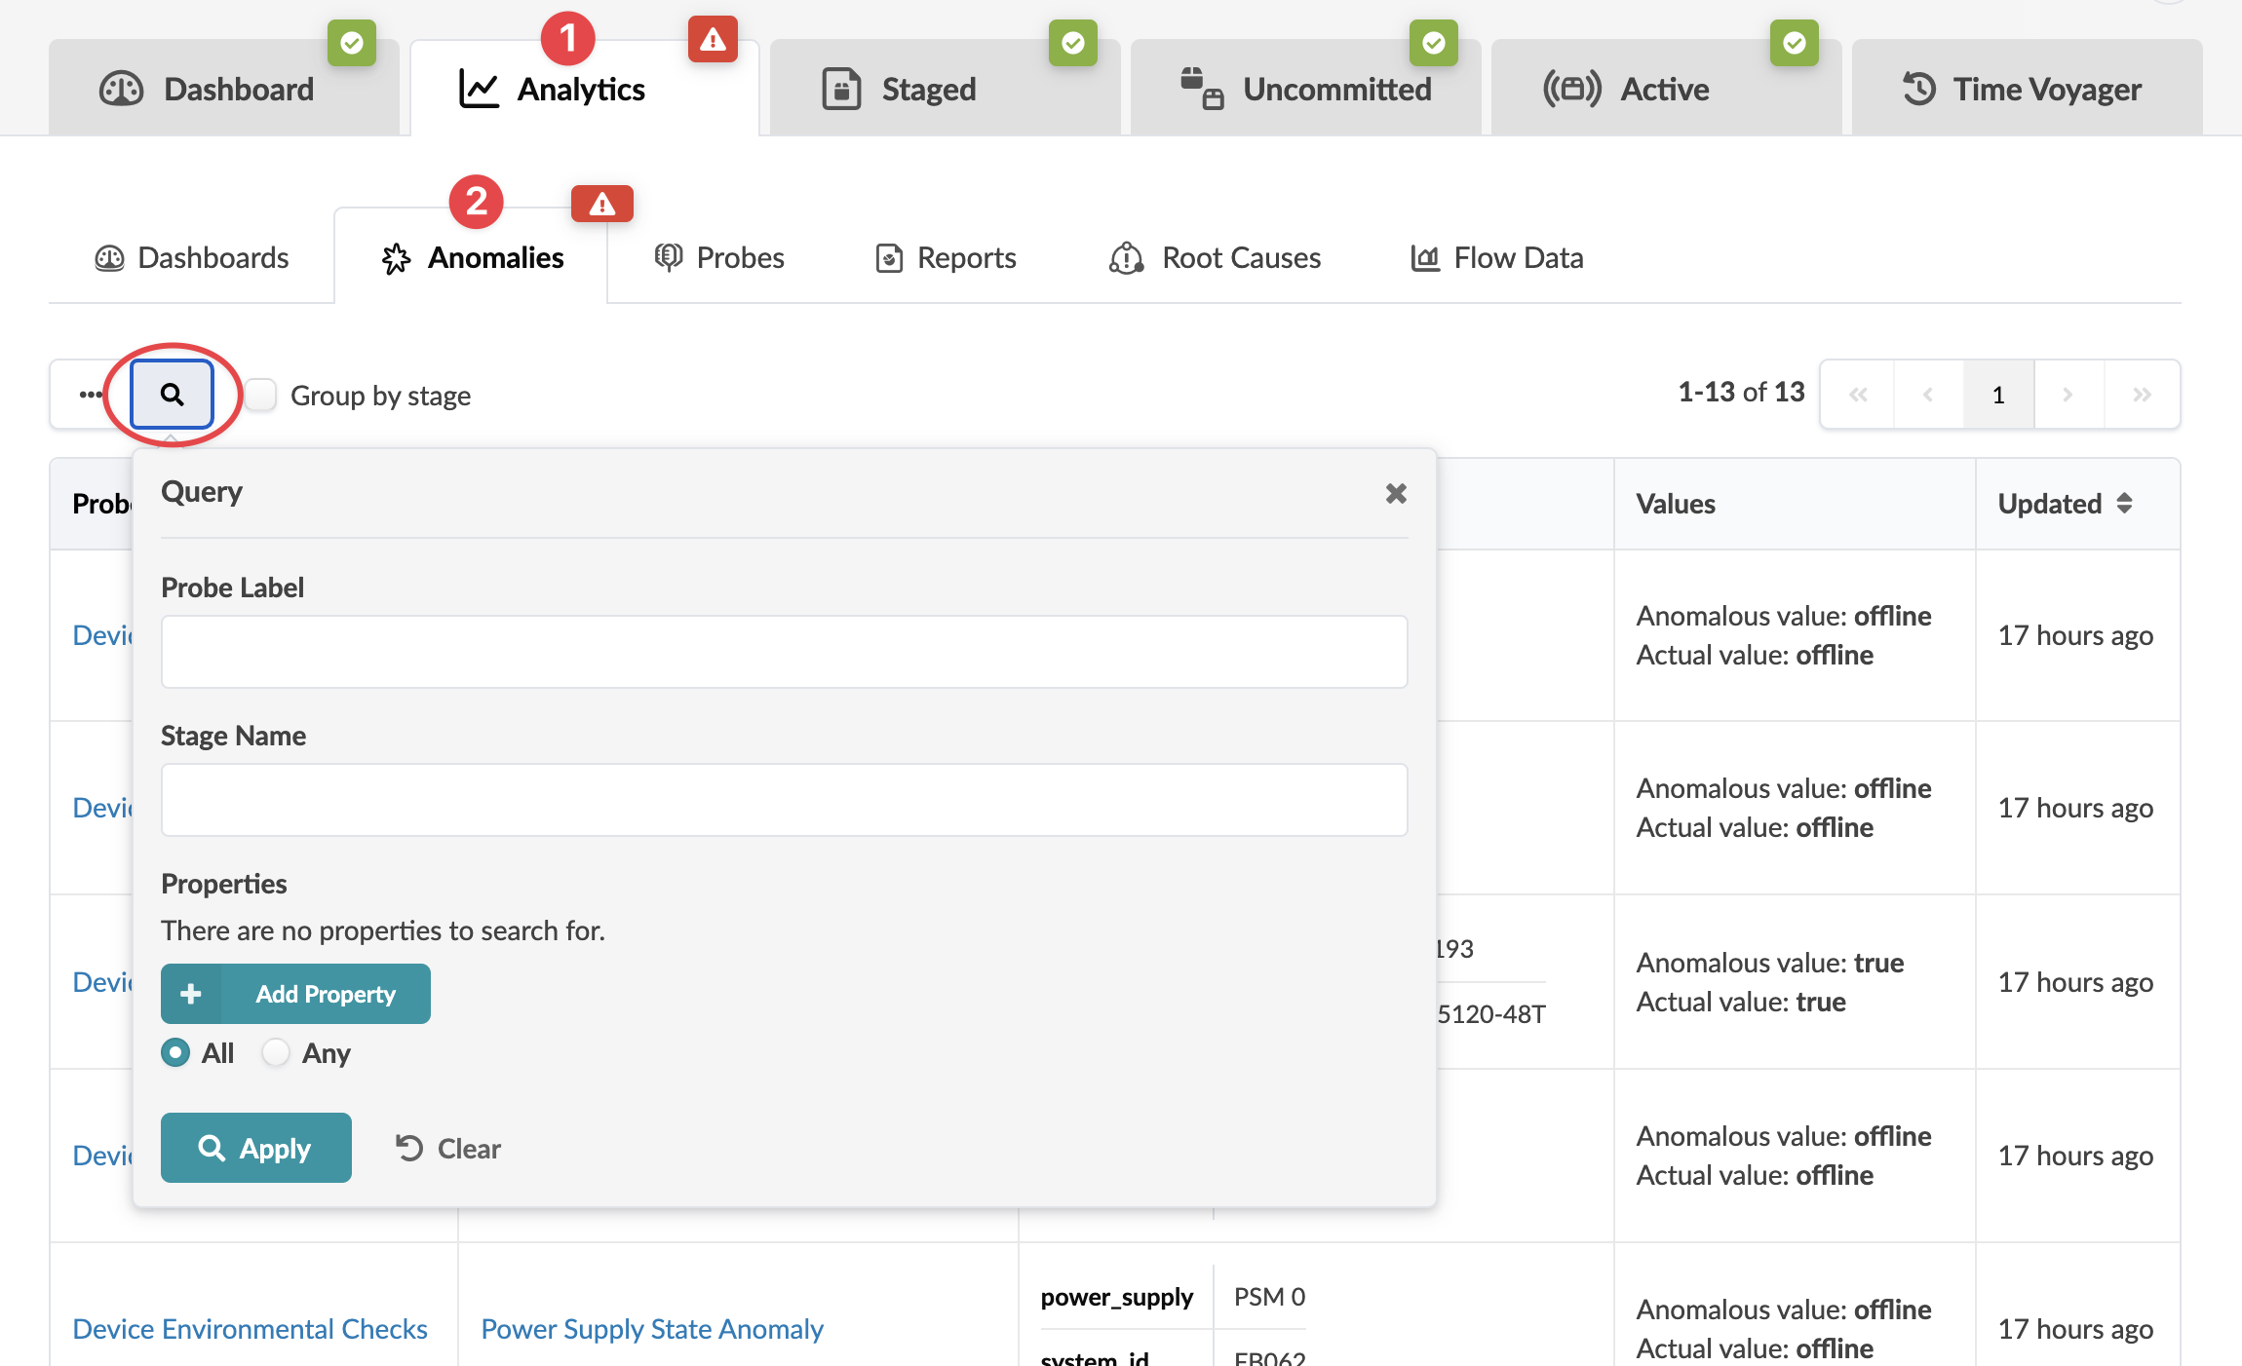Screen dimensions: 2242x1366
Task: Click the red warning badge on Analytics tab
Action: pyautogui.click(x=713, y=40)
